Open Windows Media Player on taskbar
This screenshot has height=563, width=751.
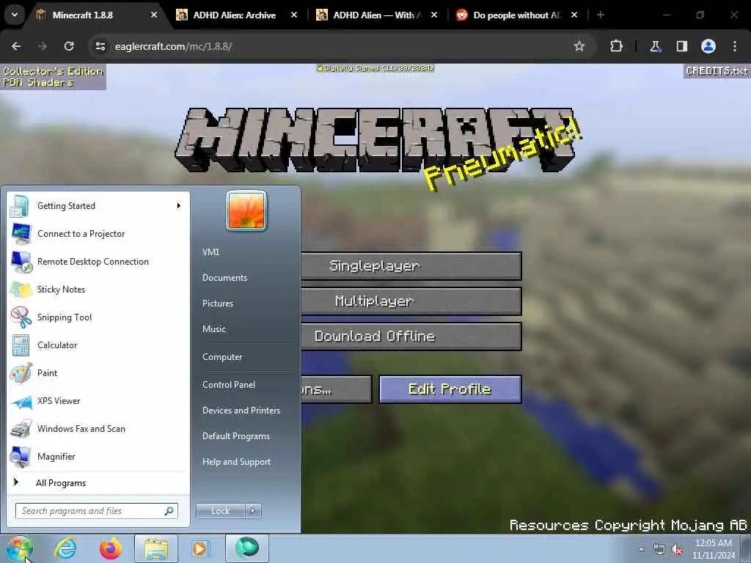coord(199,548)
